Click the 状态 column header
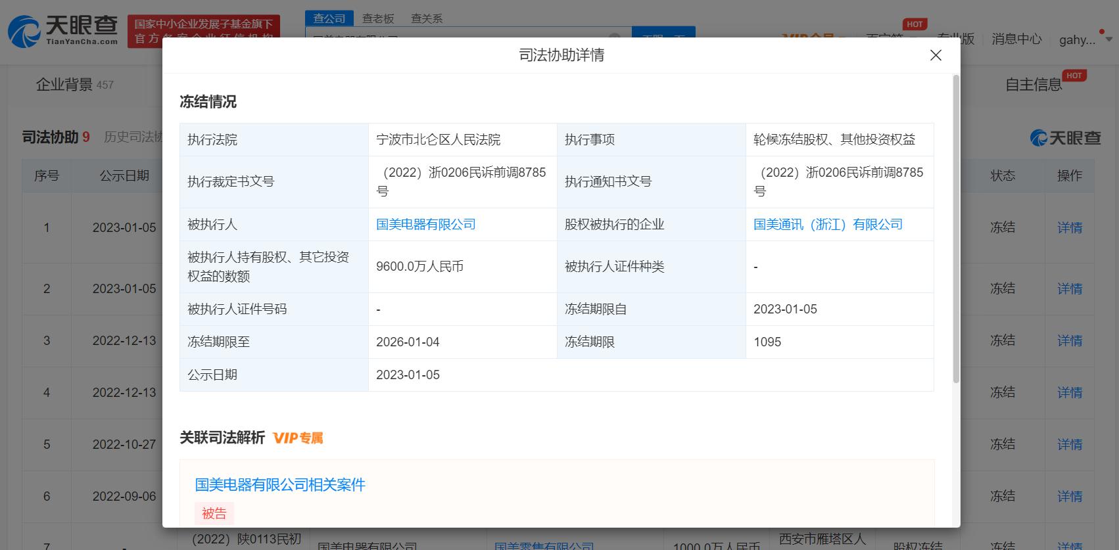Viewport: 1119px width, 550px height. 1003,176
